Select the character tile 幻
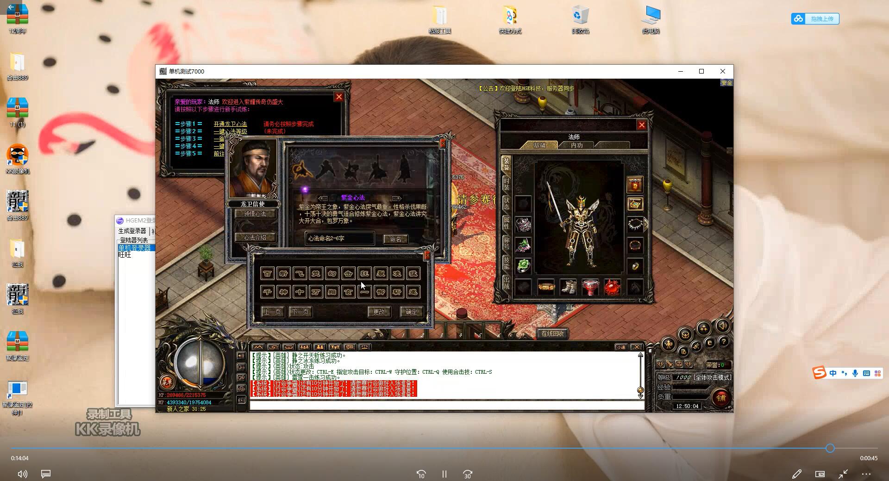 pyautogui.click(x=332, y=273)
